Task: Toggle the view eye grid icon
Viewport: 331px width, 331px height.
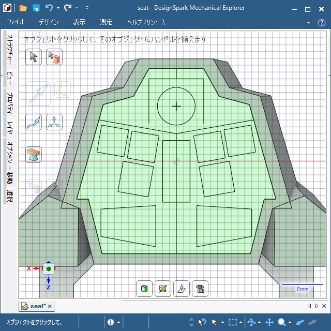Action: [x=200, y=289]
